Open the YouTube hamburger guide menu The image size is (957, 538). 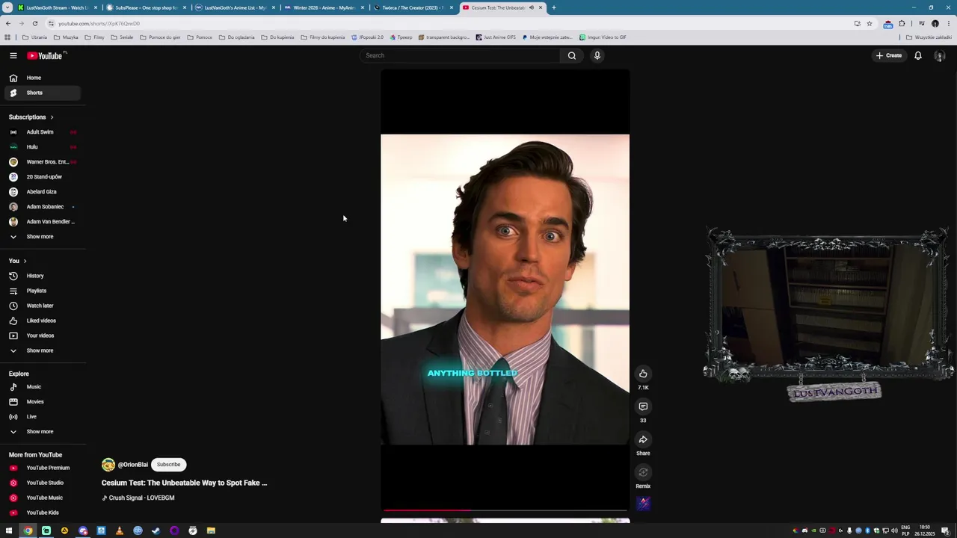[13, 55]
